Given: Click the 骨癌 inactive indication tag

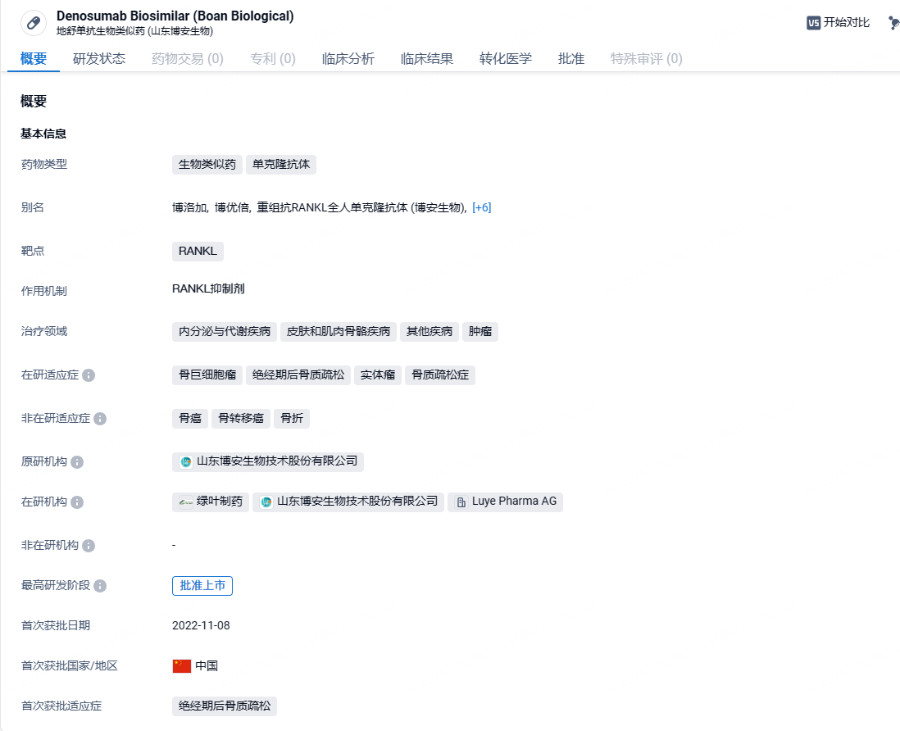Looking at the screenshot, I should point(190,419).
